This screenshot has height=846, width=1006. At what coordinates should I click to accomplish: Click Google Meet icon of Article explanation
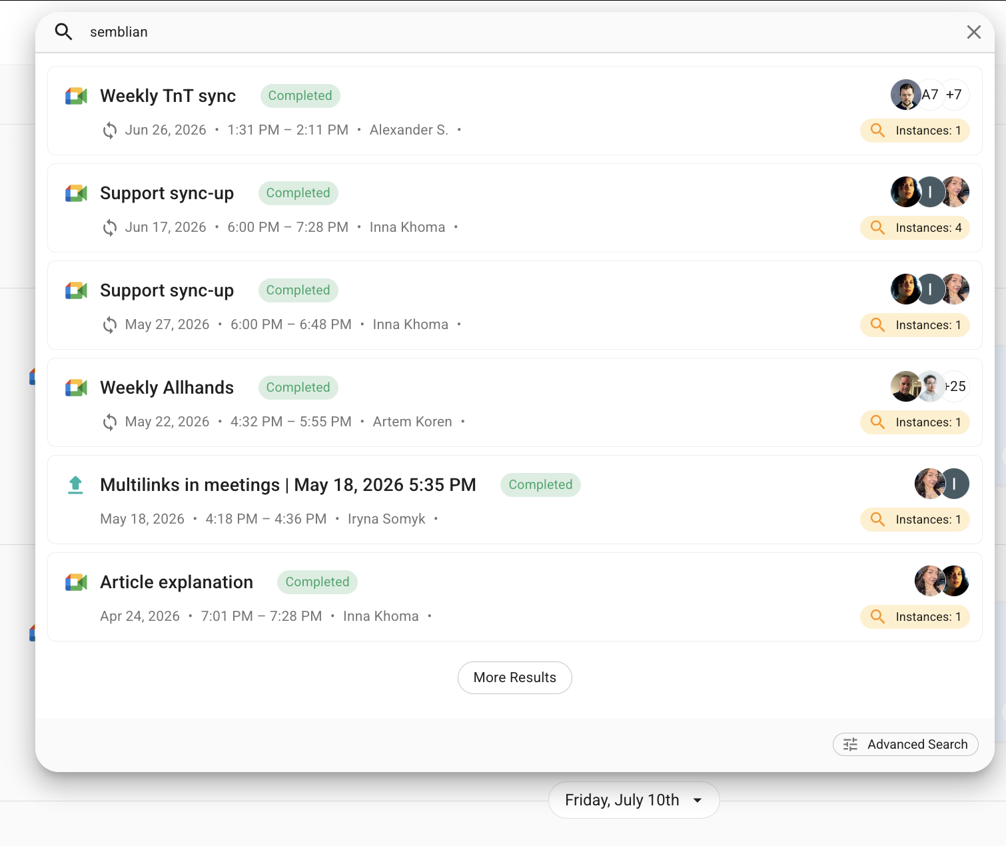[x=76, y=582]
